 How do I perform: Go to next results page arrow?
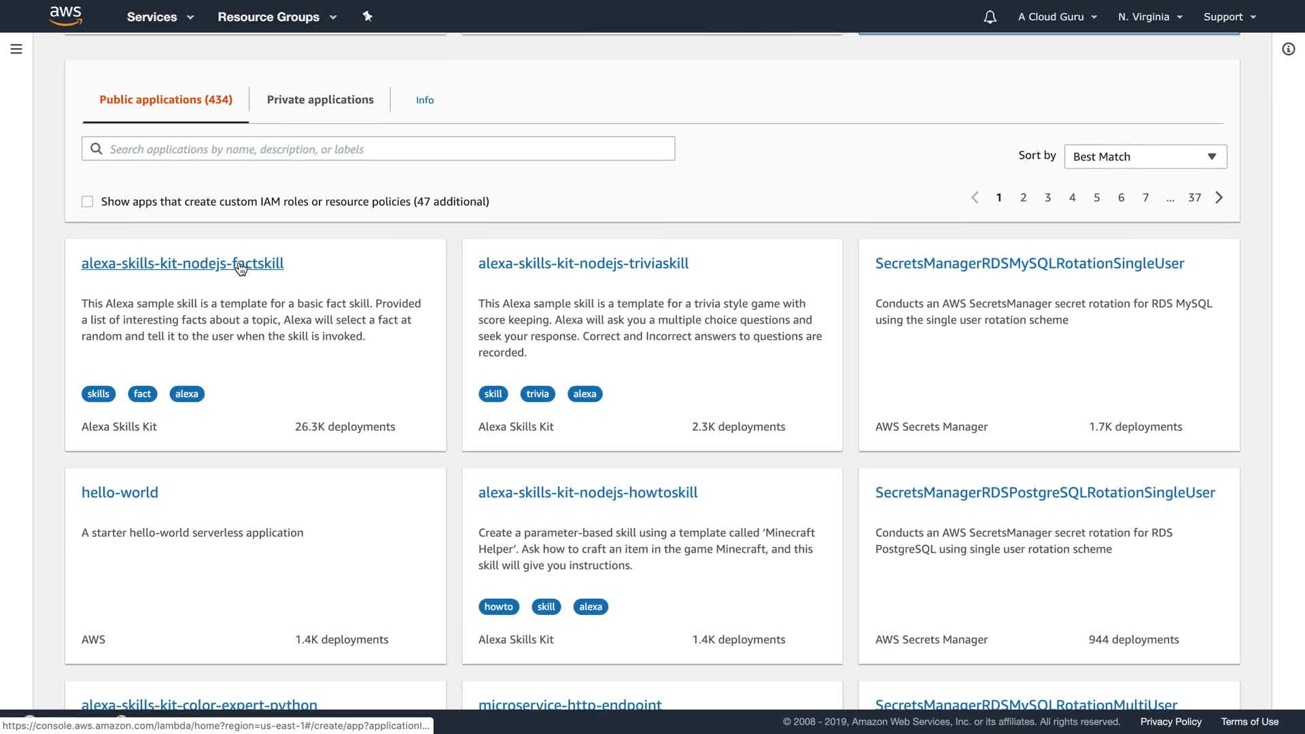(x=1219, y=198)
